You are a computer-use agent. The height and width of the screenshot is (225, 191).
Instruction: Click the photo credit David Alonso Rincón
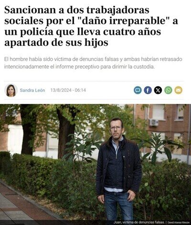coord(179,223)
